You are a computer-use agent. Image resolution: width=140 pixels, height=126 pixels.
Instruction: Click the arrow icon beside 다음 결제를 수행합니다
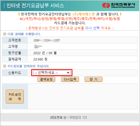tap(5, 34)
